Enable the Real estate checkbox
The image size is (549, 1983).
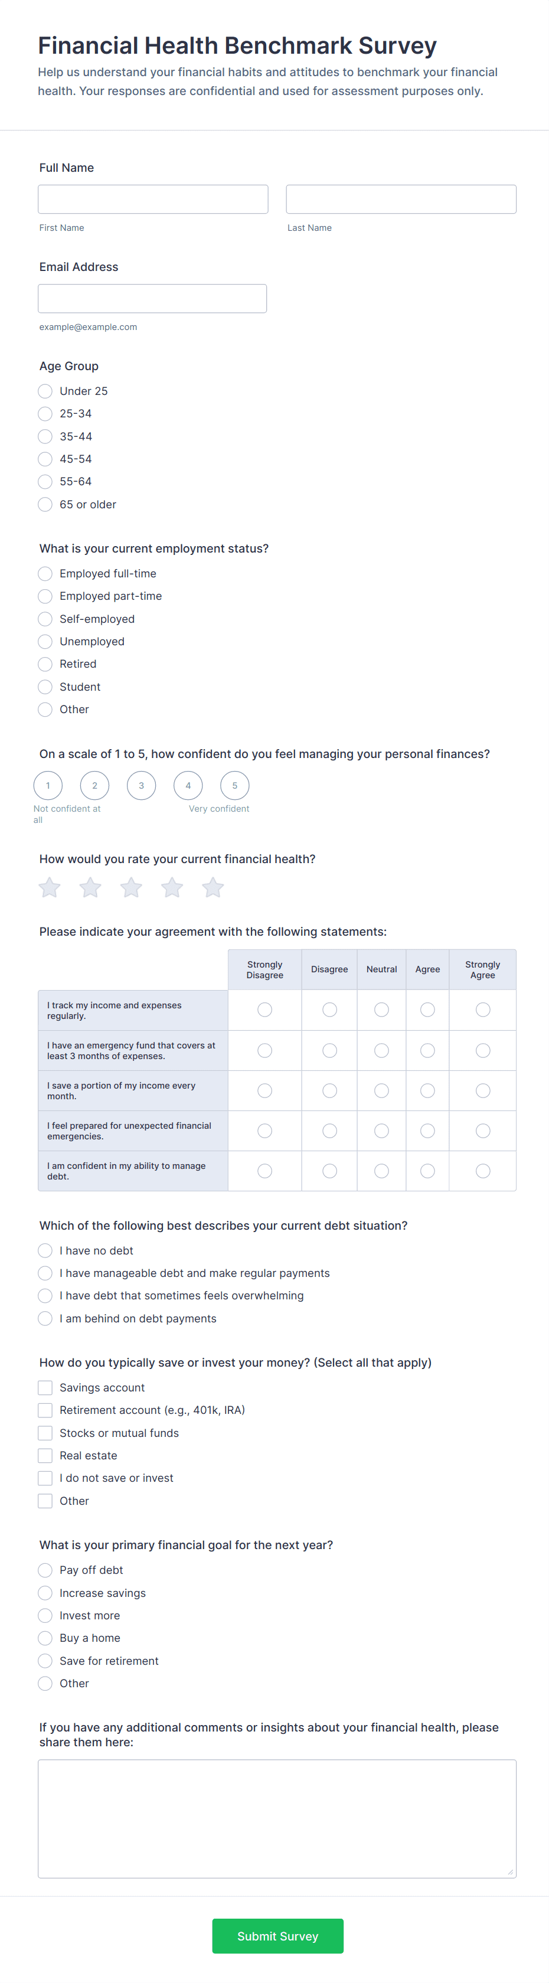[x=45, y=1455]
